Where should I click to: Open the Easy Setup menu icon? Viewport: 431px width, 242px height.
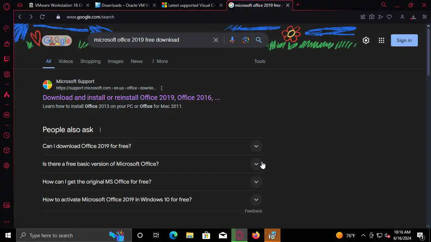(424, 17)
